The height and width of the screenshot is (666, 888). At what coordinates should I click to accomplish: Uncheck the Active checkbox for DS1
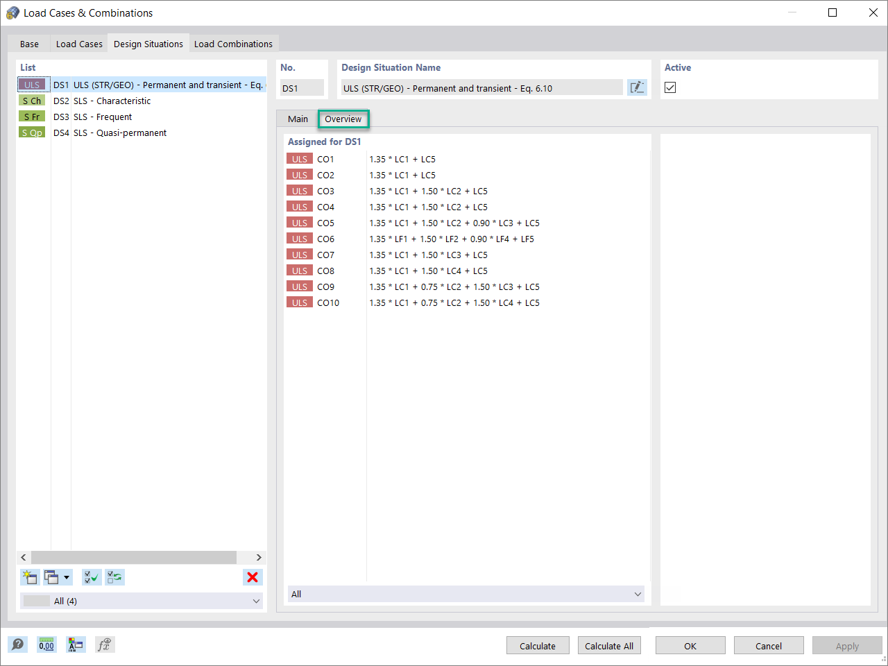coord(669,87)
